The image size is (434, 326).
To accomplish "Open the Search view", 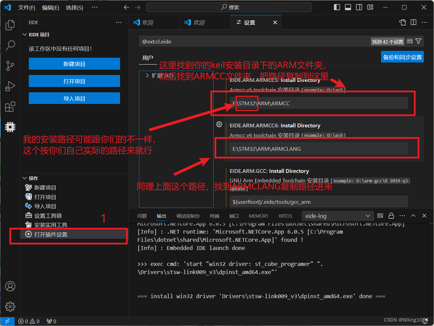I will (x=10, y=45).
